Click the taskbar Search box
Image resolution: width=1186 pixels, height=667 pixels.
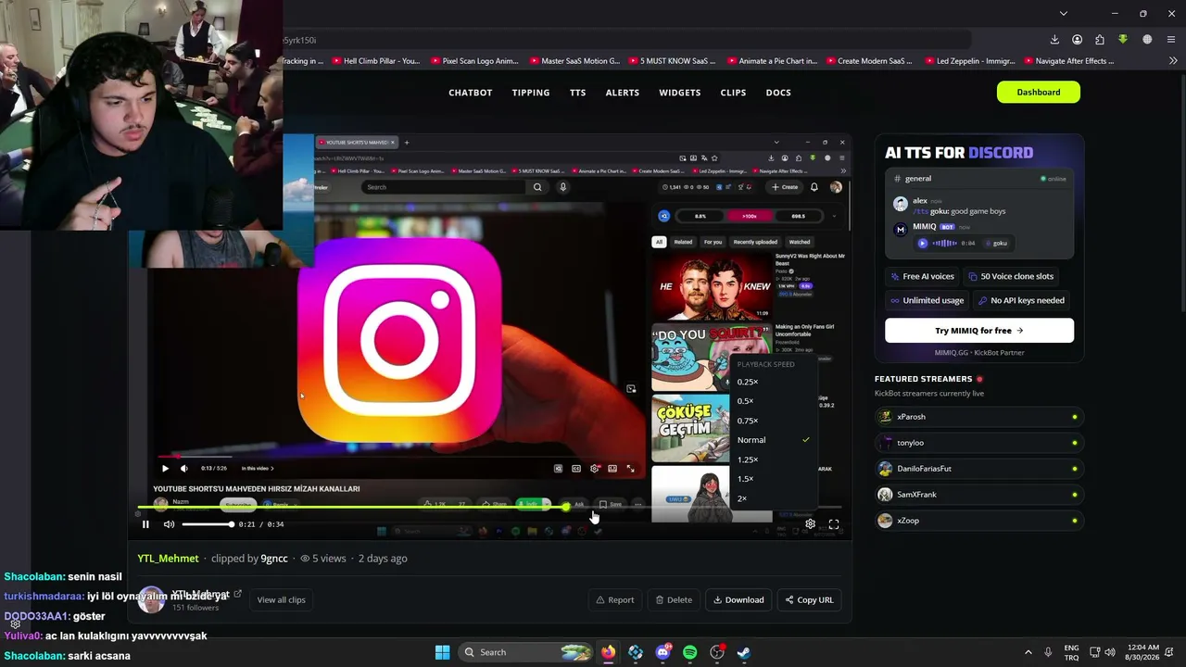point(524,652)
